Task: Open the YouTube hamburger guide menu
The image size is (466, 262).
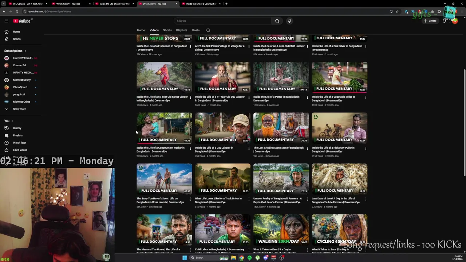Action: tap(7, 21)
